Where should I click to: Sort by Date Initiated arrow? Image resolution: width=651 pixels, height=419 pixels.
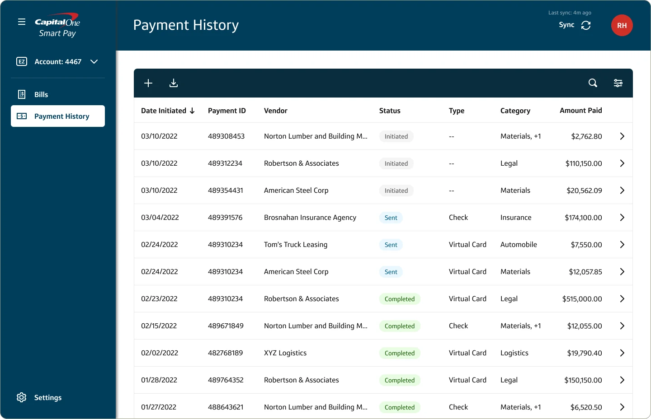[192, 111]
